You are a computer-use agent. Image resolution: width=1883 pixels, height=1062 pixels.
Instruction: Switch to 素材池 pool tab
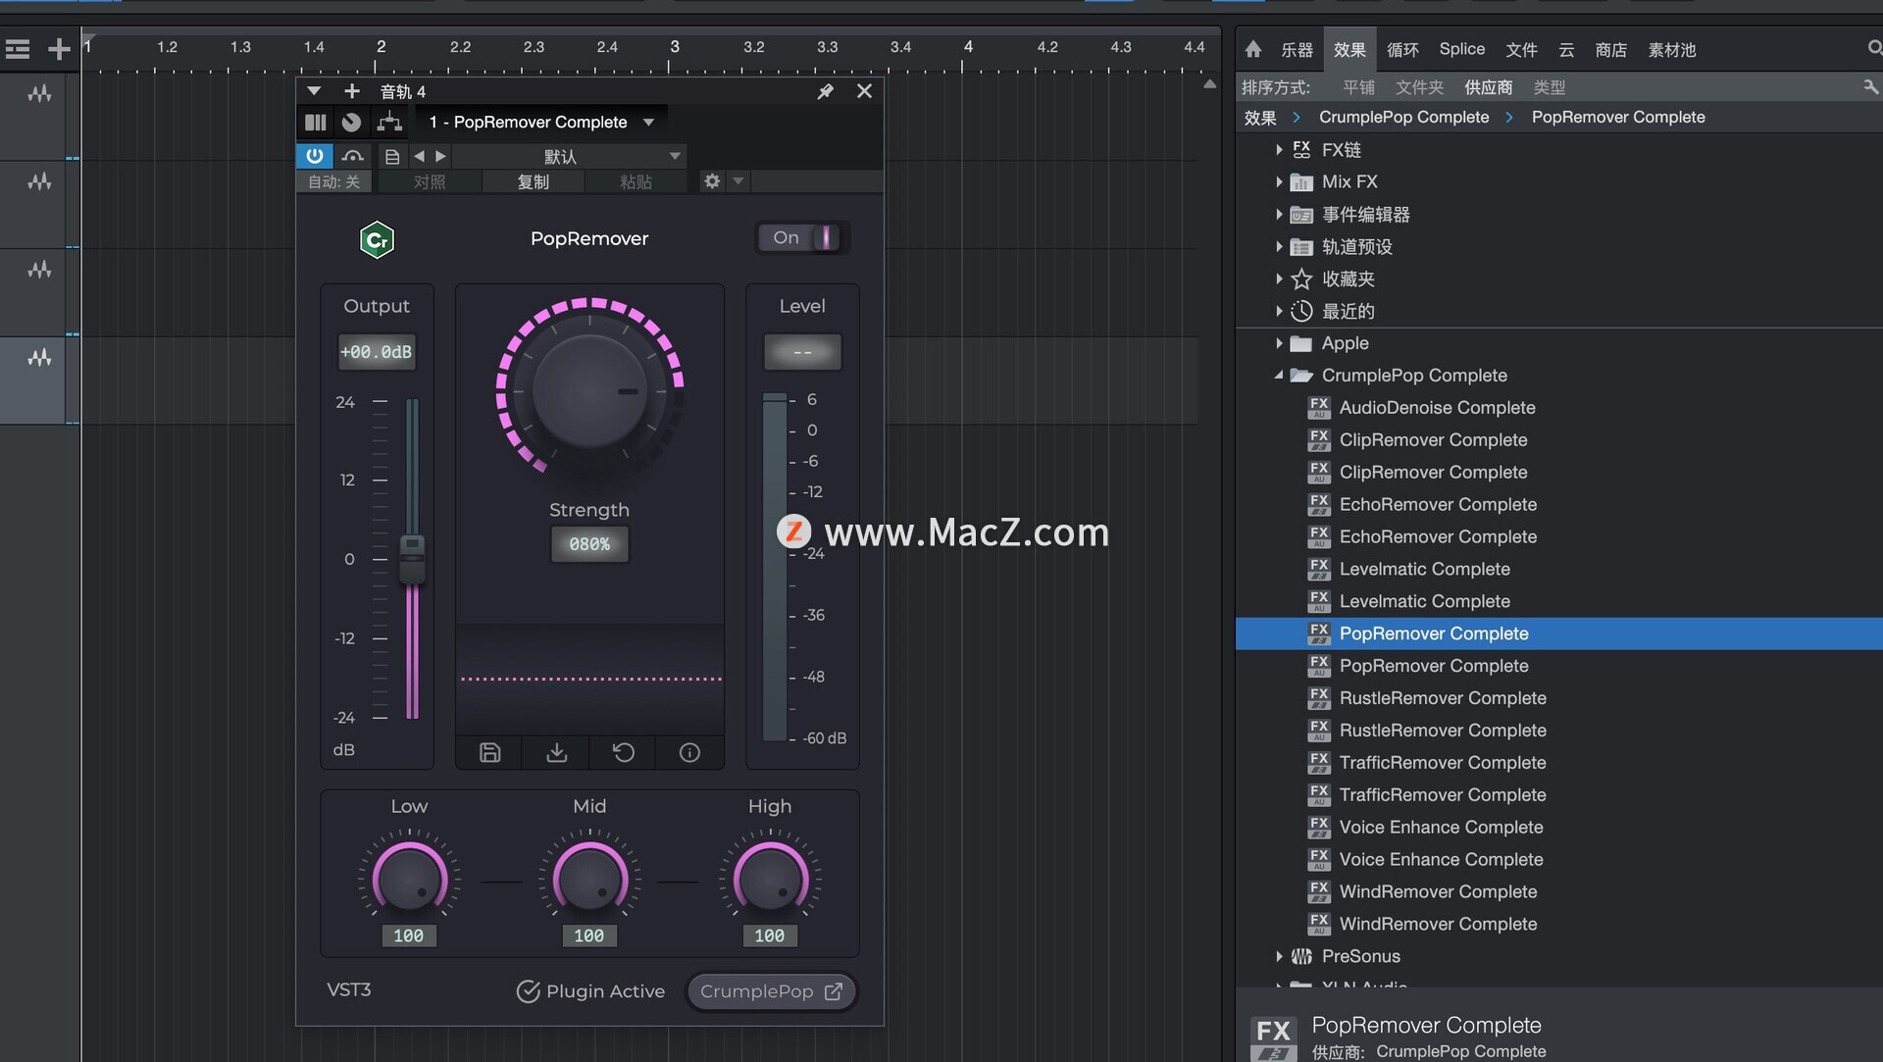click(1672, 49)
